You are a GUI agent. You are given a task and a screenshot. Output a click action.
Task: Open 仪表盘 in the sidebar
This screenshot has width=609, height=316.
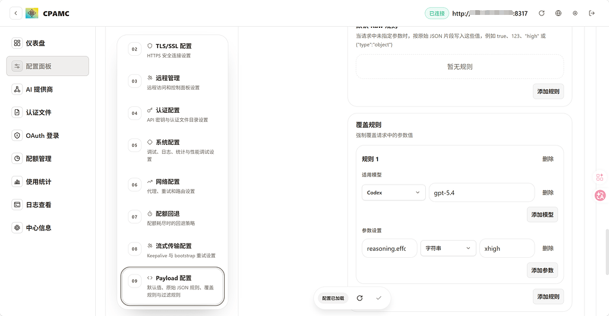[x=48, y=43]
